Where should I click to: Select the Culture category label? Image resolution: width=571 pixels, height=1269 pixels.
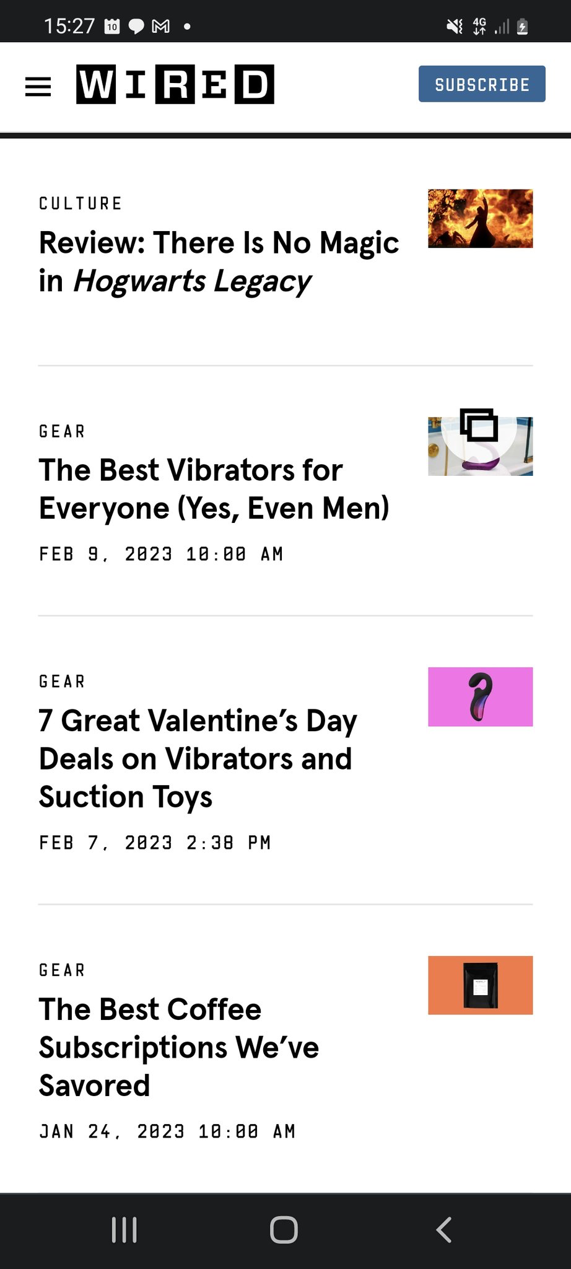(x=81, y=204)
